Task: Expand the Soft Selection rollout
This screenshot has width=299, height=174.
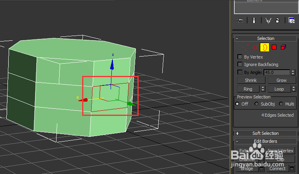Action: tap(266, 133)
